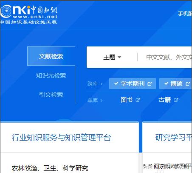Select the 文献检索 tab
192x173 pixels.
click(51, 56)
